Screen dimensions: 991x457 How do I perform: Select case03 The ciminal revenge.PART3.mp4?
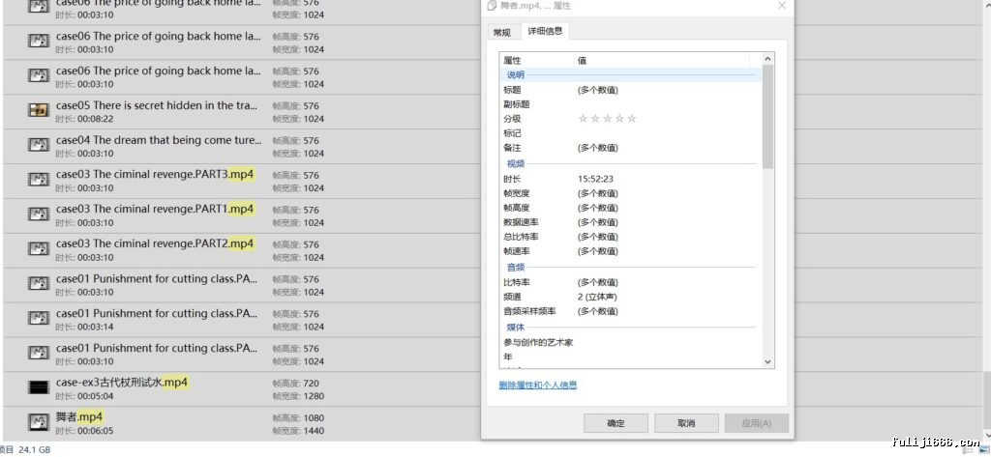tap(155, 174)
